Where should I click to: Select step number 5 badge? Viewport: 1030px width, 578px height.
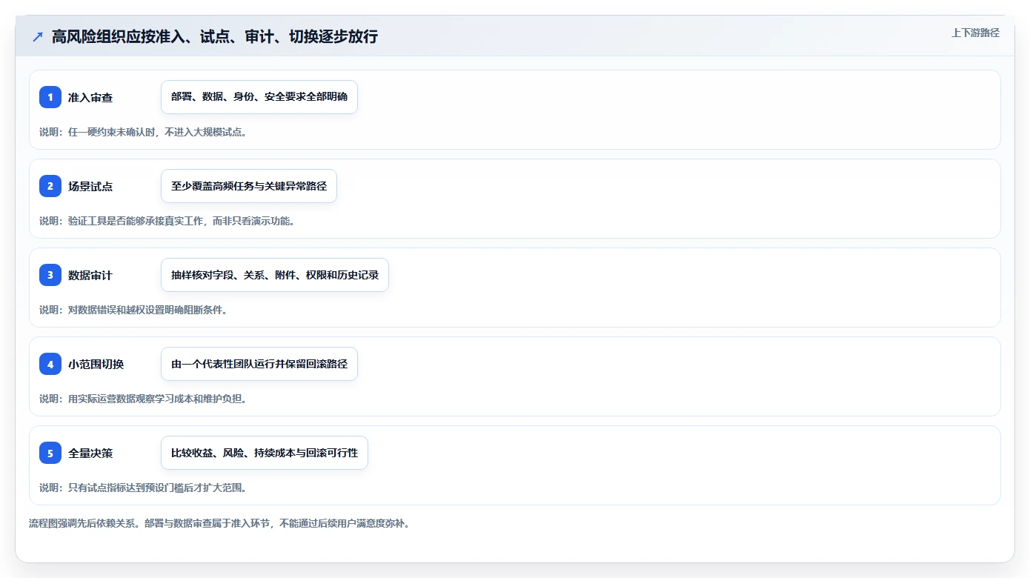coord(50,453)
